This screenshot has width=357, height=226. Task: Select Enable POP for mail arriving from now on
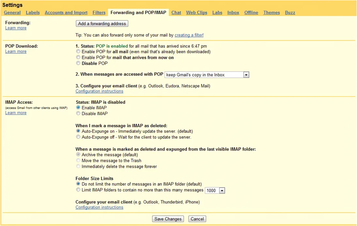coord(78,58)
